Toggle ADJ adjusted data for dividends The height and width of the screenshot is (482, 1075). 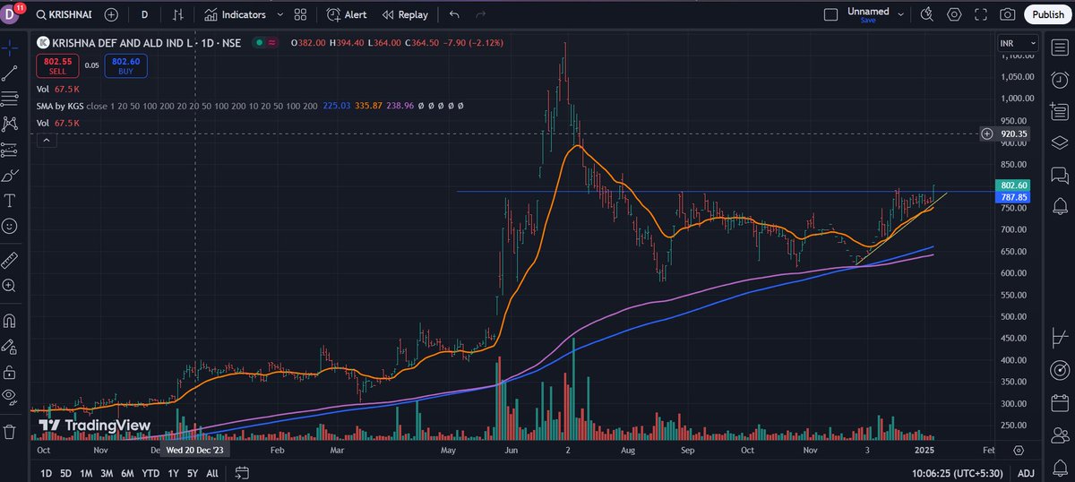coord(1026,473)
